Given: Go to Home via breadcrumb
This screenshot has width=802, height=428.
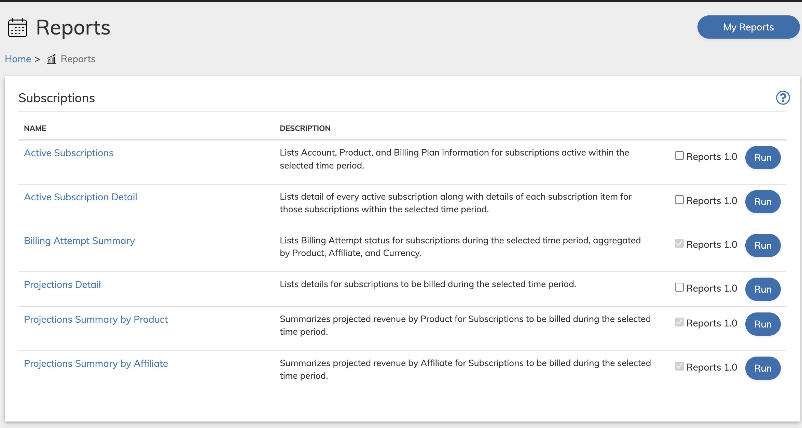Looking at the screenshot, I should (18, 59).
